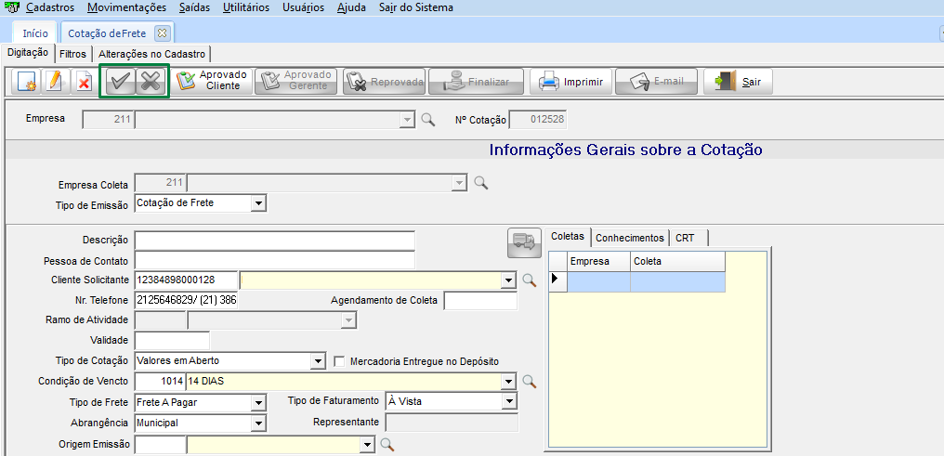This screenshot has height=456, width=944.
Task: Click the Descrição input field
Action: (x=274, y=241)
